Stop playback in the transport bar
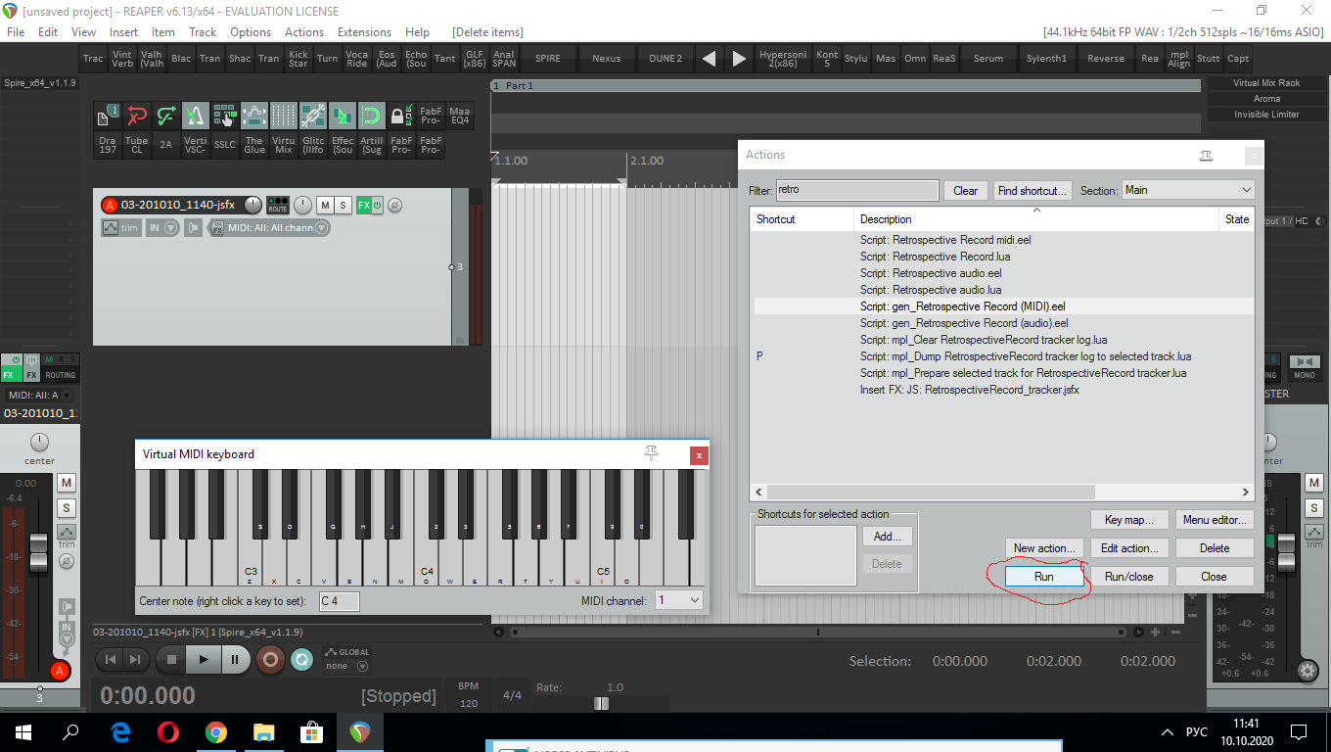 pos(171,660)
